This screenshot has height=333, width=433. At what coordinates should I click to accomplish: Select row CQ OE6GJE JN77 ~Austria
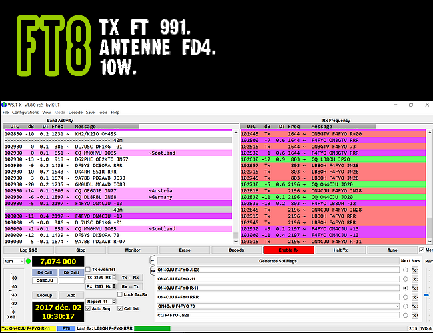click(118, 190)
